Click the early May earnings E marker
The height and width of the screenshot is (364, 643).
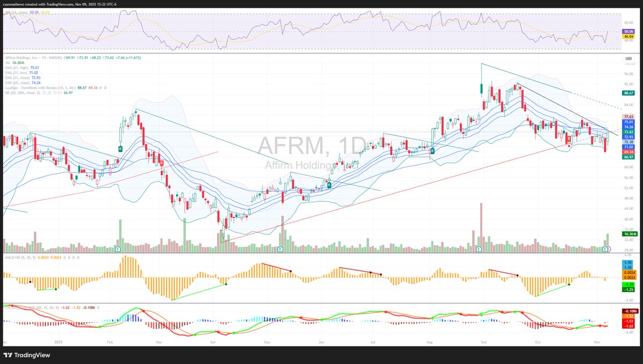(281, 249)
